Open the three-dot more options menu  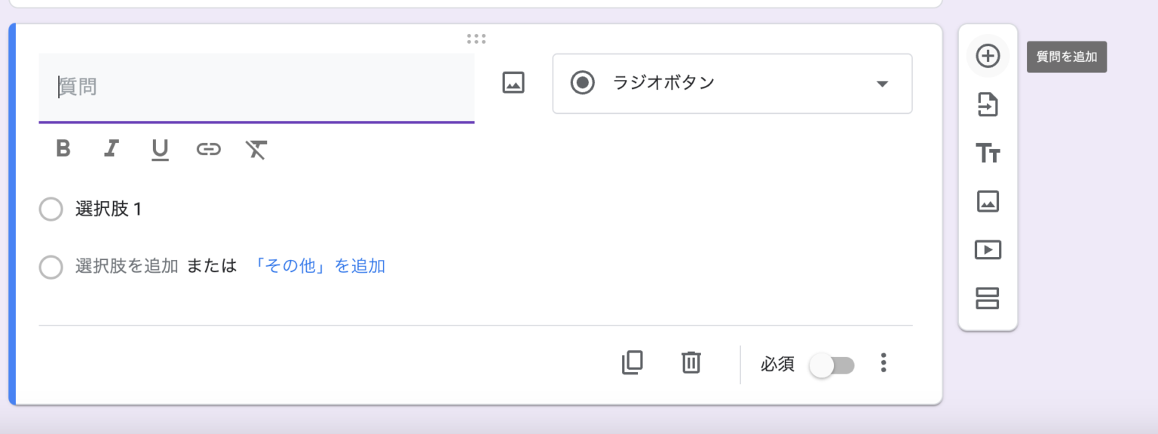(x=884, y=363)
